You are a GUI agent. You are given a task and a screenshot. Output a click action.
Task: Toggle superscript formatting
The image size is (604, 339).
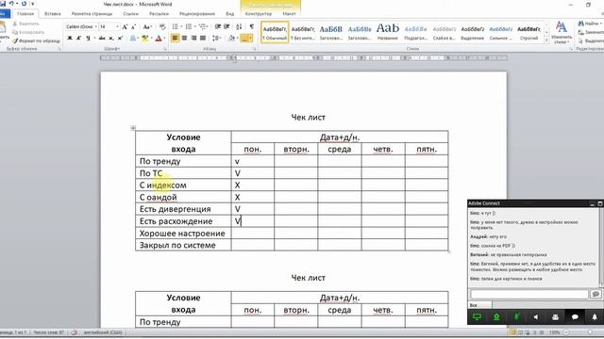(x=120, y=38)
